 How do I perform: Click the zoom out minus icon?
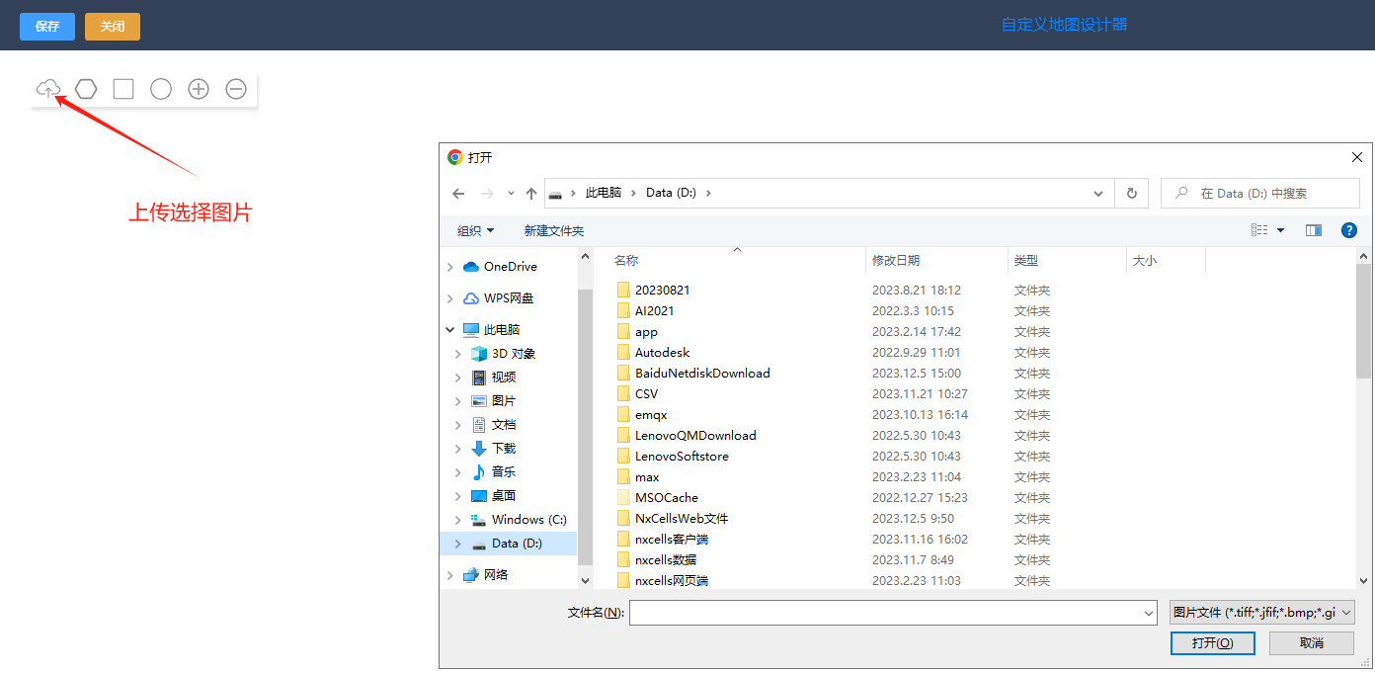(x=236, y=89)
